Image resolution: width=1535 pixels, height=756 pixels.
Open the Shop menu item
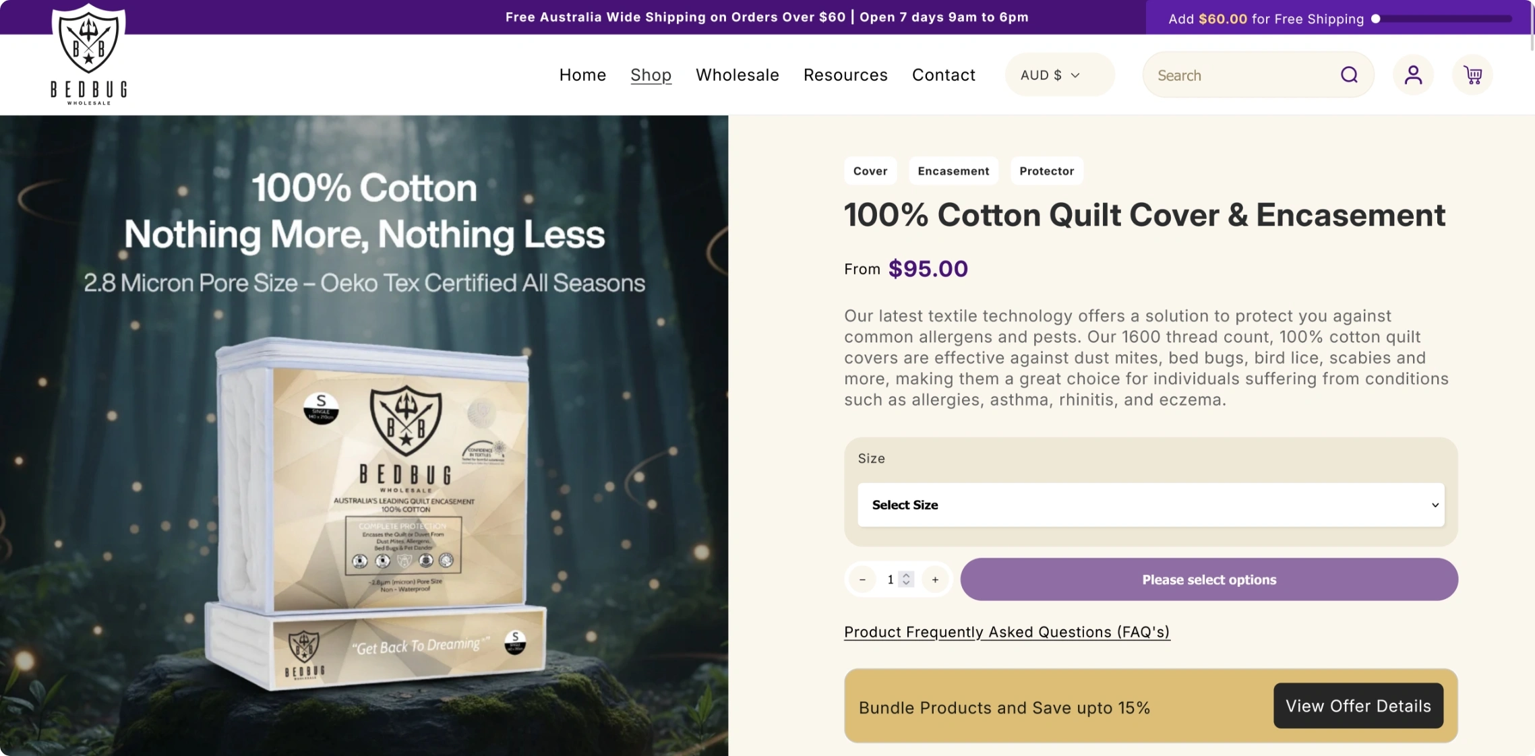(x=651, y=75)
